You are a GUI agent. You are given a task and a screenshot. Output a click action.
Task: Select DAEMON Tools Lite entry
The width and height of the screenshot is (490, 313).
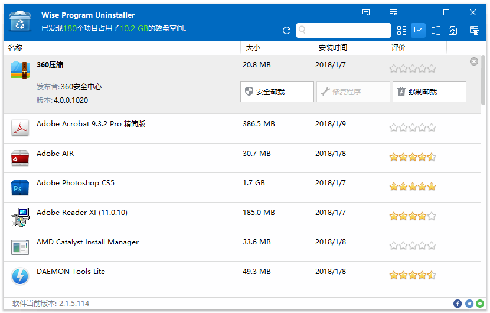coord(242,276)
